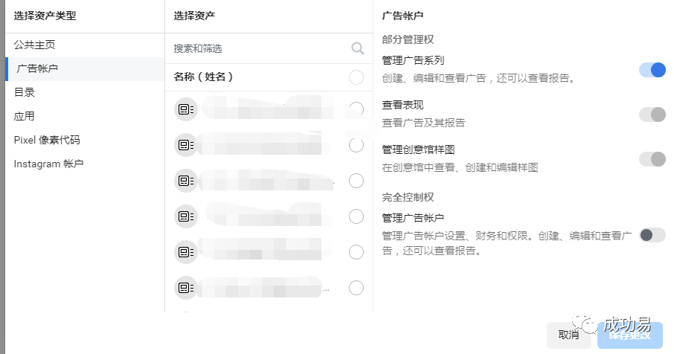
Task: Select all assets via 名称（姓名）radio
Action: 356,77
